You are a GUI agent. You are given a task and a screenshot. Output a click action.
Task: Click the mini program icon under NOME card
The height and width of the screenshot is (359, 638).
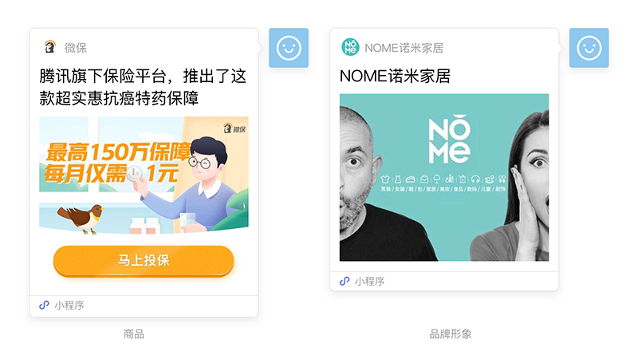pyautogui.click(x=345, y=281)
